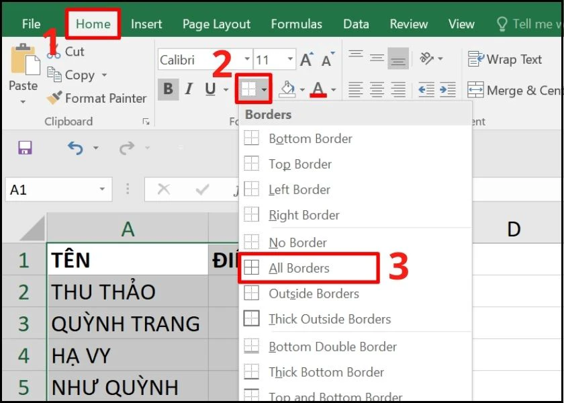Decrease indent
This screenshot has height=403, width=564.
click(x=426, y=89)
